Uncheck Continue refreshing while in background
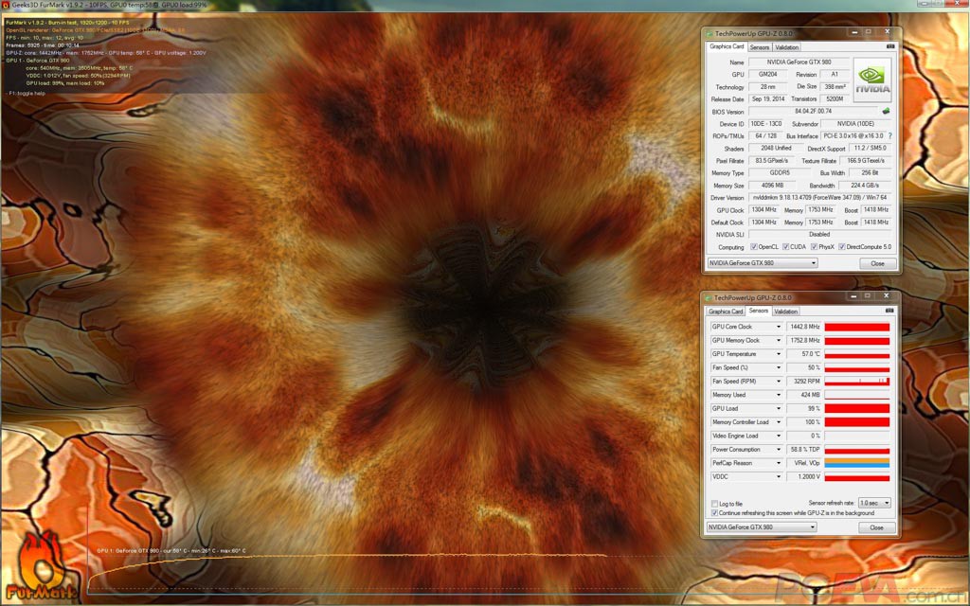Screen dimensions: 970x606 tap(714, 512)
